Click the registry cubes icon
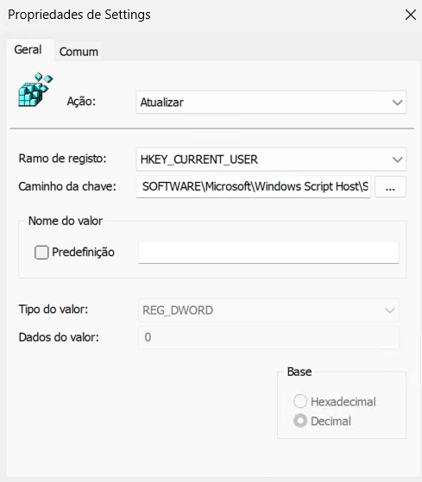422x482 pixels. click(35, 90)
